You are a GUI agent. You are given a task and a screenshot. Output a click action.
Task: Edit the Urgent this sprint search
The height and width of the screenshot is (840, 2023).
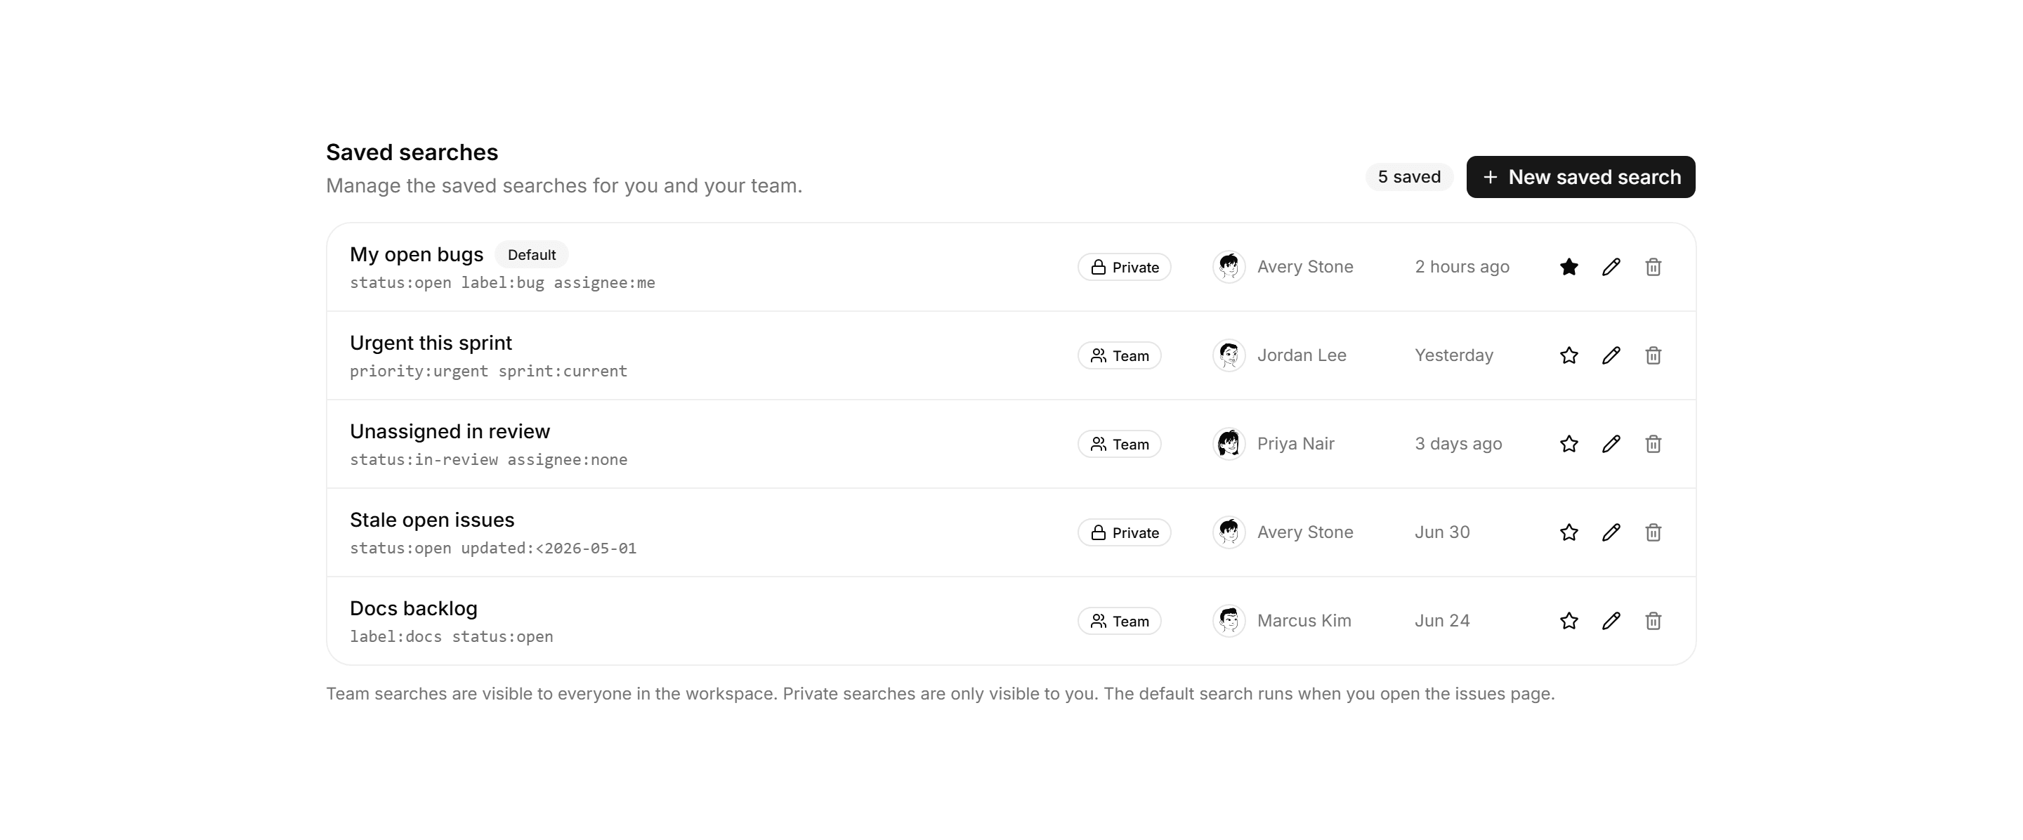pyautogui.click(x=1611, y=355)
